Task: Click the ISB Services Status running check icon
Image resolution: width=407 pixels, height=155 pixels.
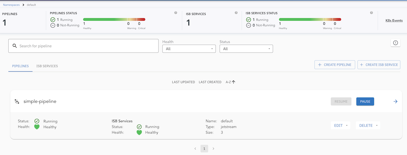Action: [248, 20]
